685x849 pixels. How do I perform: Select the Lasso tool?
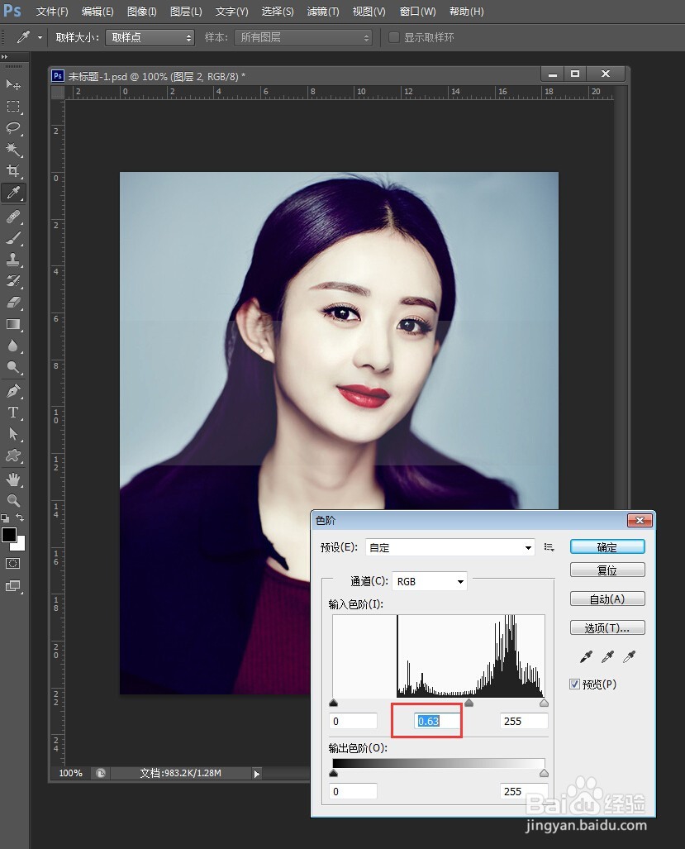(x=12, y=128)
